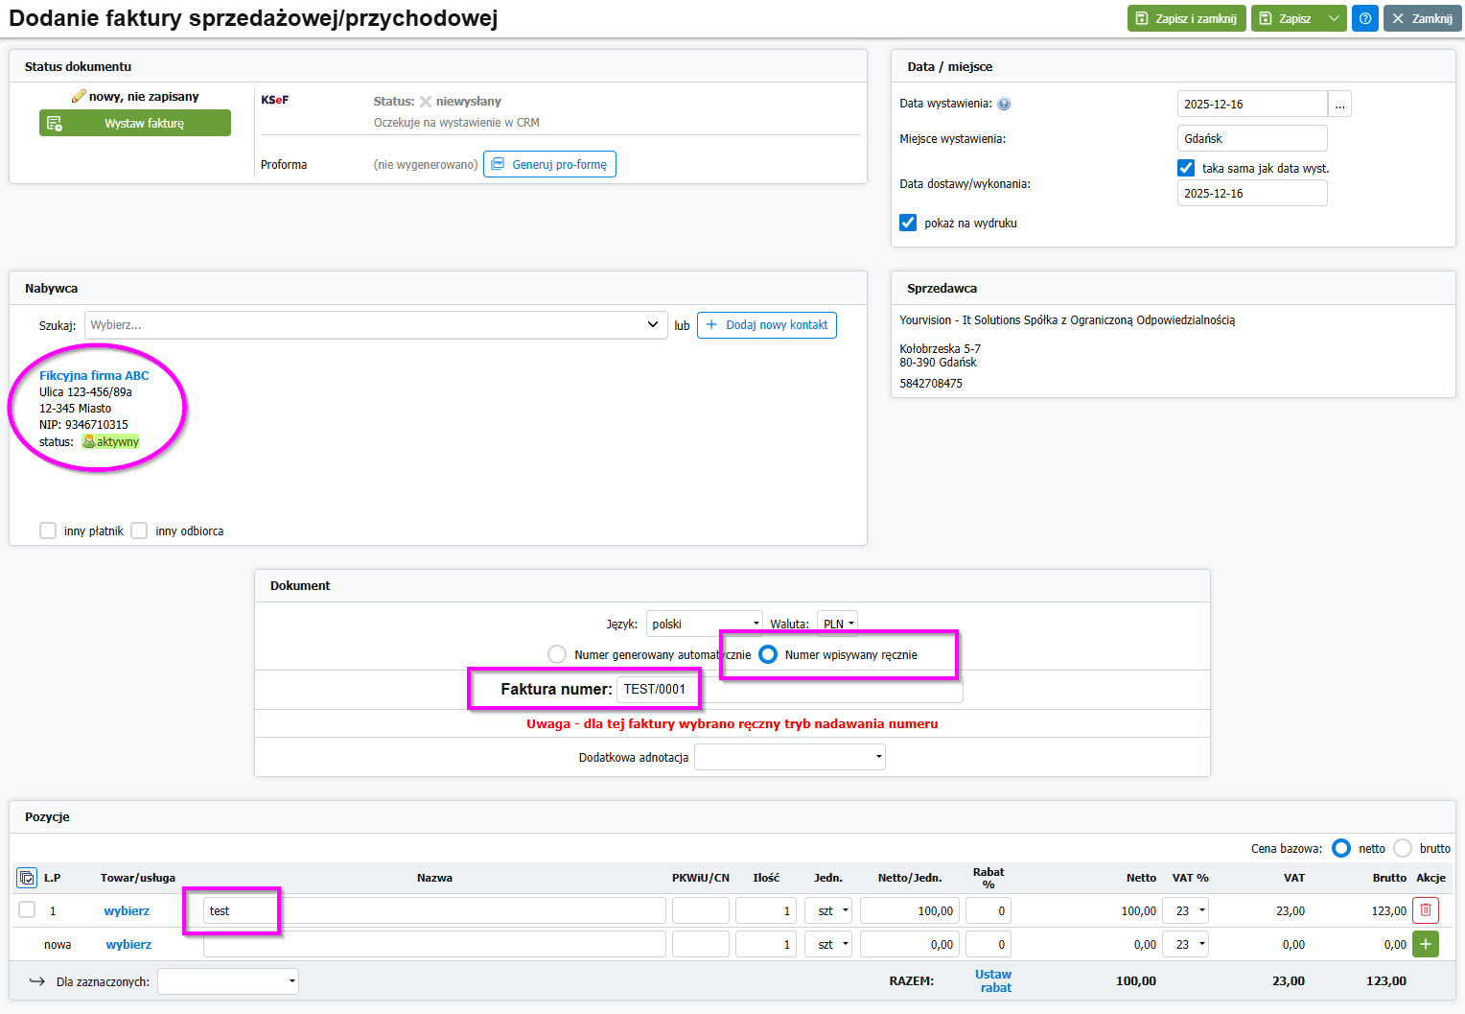Select brutto as Cena bazowa
This screenshot has width=1465, height=1014.
[x=1403, y=848]
